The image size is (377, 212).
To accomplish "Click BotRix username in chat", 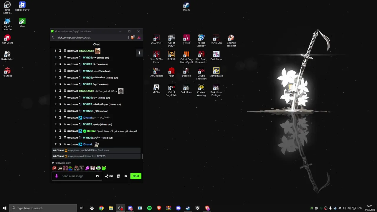I will 91,131.
